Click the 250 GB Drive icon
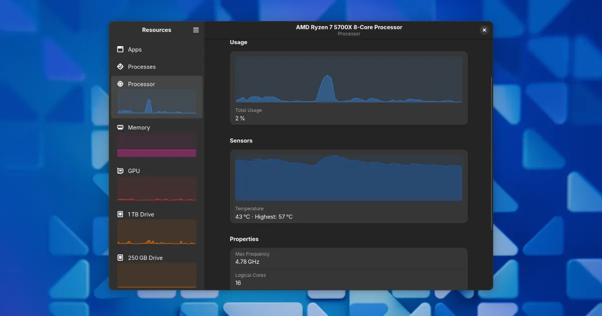Viewport: 602px width, 316px height. [x=120, y=258]
